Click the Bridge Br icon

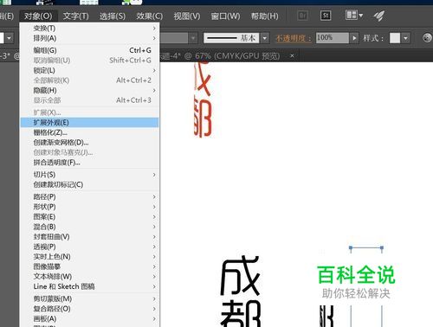click(303, 16)
